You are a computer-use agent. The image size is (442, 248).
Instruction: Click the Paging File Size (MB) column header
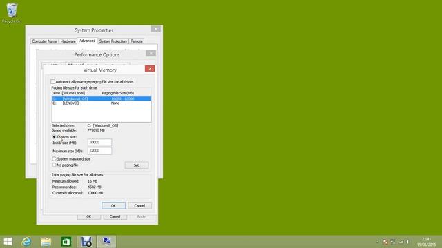pos(118,93)
